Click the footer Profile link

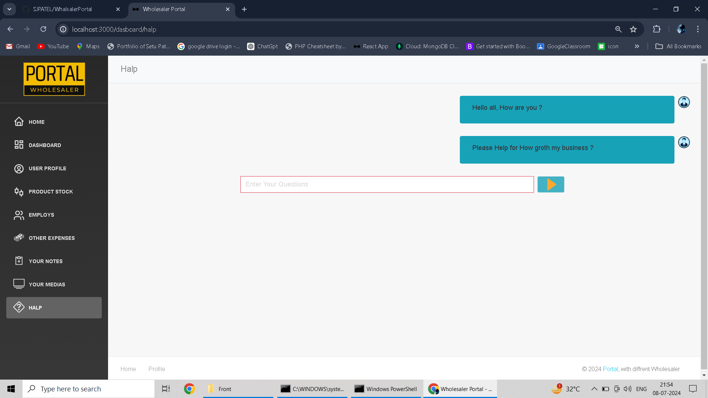pos(157,369)
